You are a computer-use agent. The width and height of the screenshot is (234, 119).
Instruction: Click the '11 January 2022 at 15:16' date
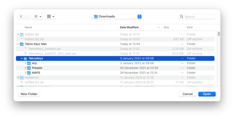pyautogui.click(x=137, y=77)
